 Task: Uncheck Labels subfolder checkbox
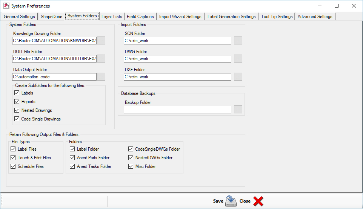pos(17,93)
